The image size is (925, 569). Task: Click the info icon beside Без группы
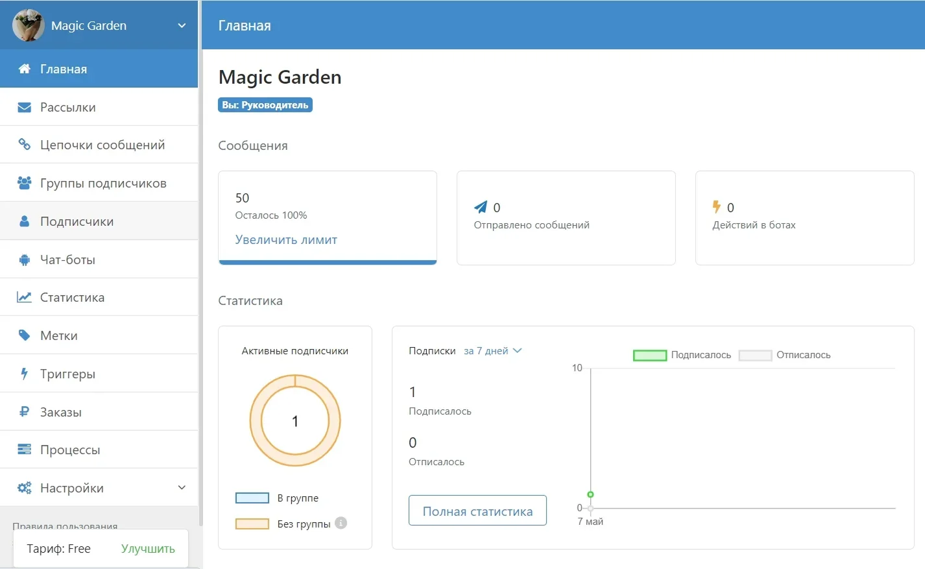pos(341,523)
